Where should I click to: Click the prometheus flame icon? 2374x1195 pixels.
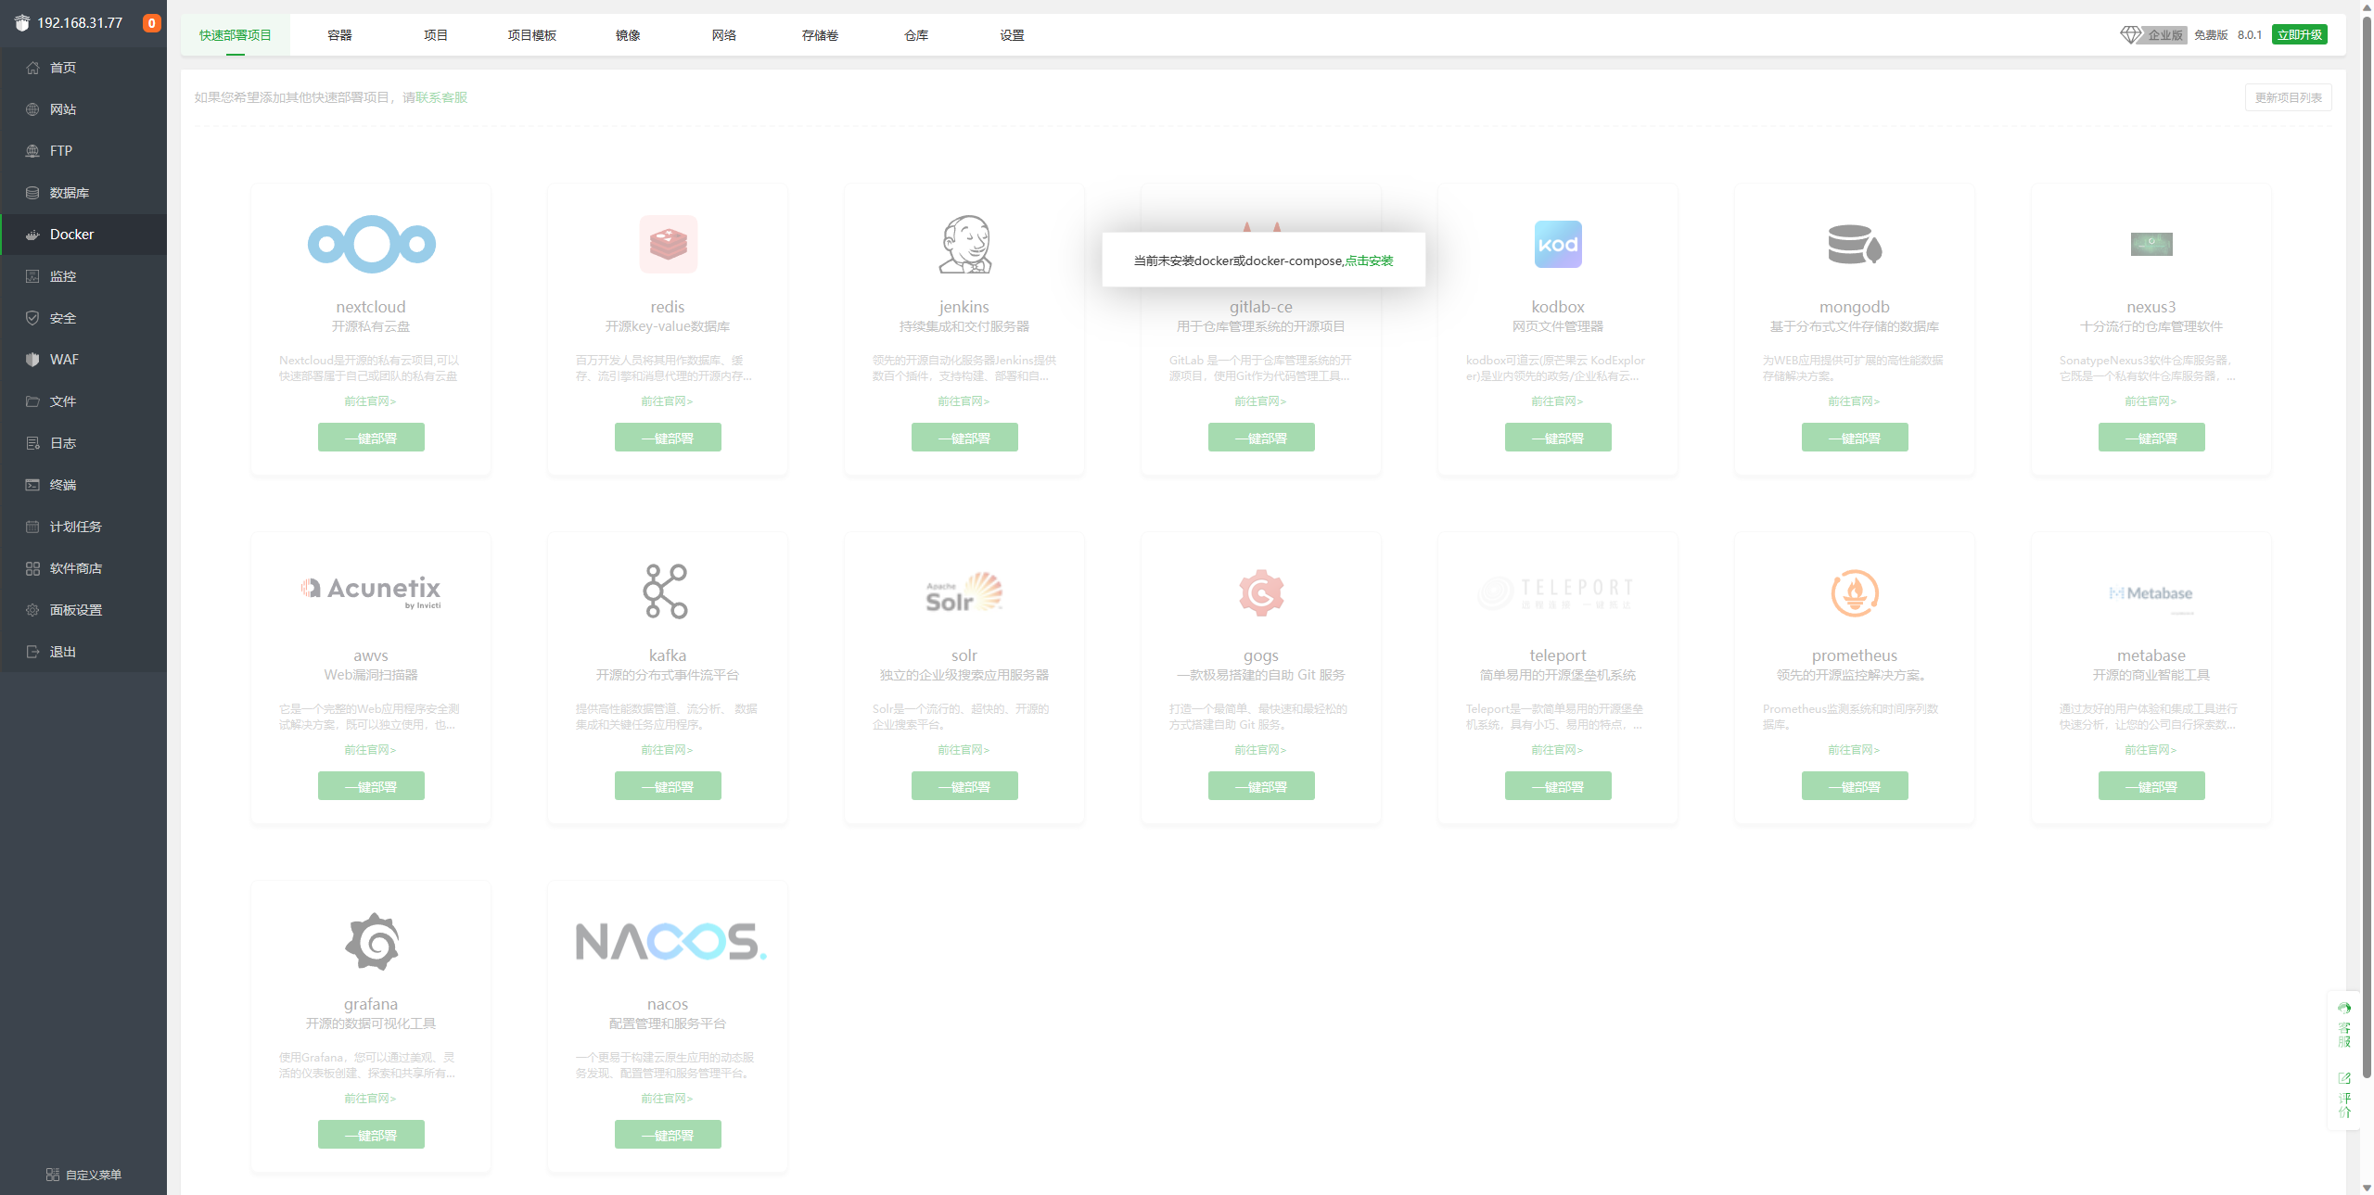pyautogui.click(x=1855, y=593)
